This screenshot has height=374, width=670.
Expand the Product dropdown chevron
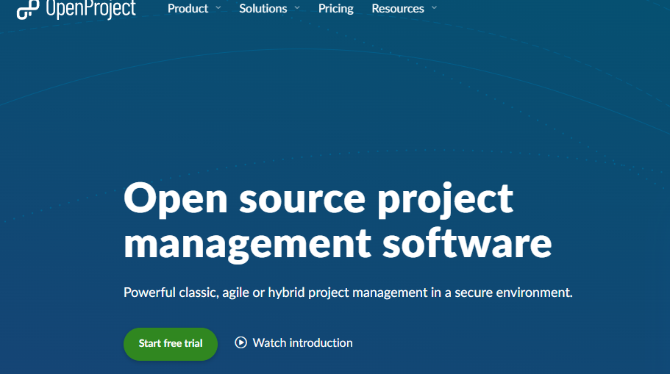pos(218,7)
